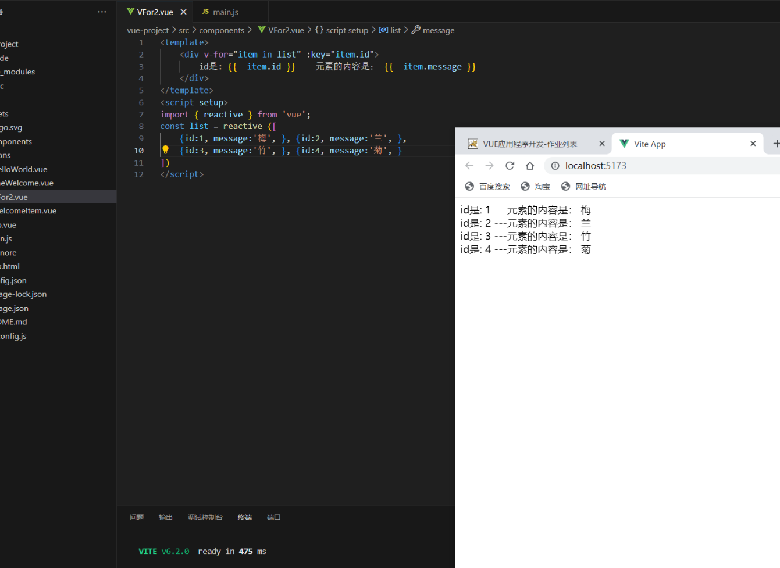
Task: Switch to the 输出 panel tab
Action: (x=166, y=517)
